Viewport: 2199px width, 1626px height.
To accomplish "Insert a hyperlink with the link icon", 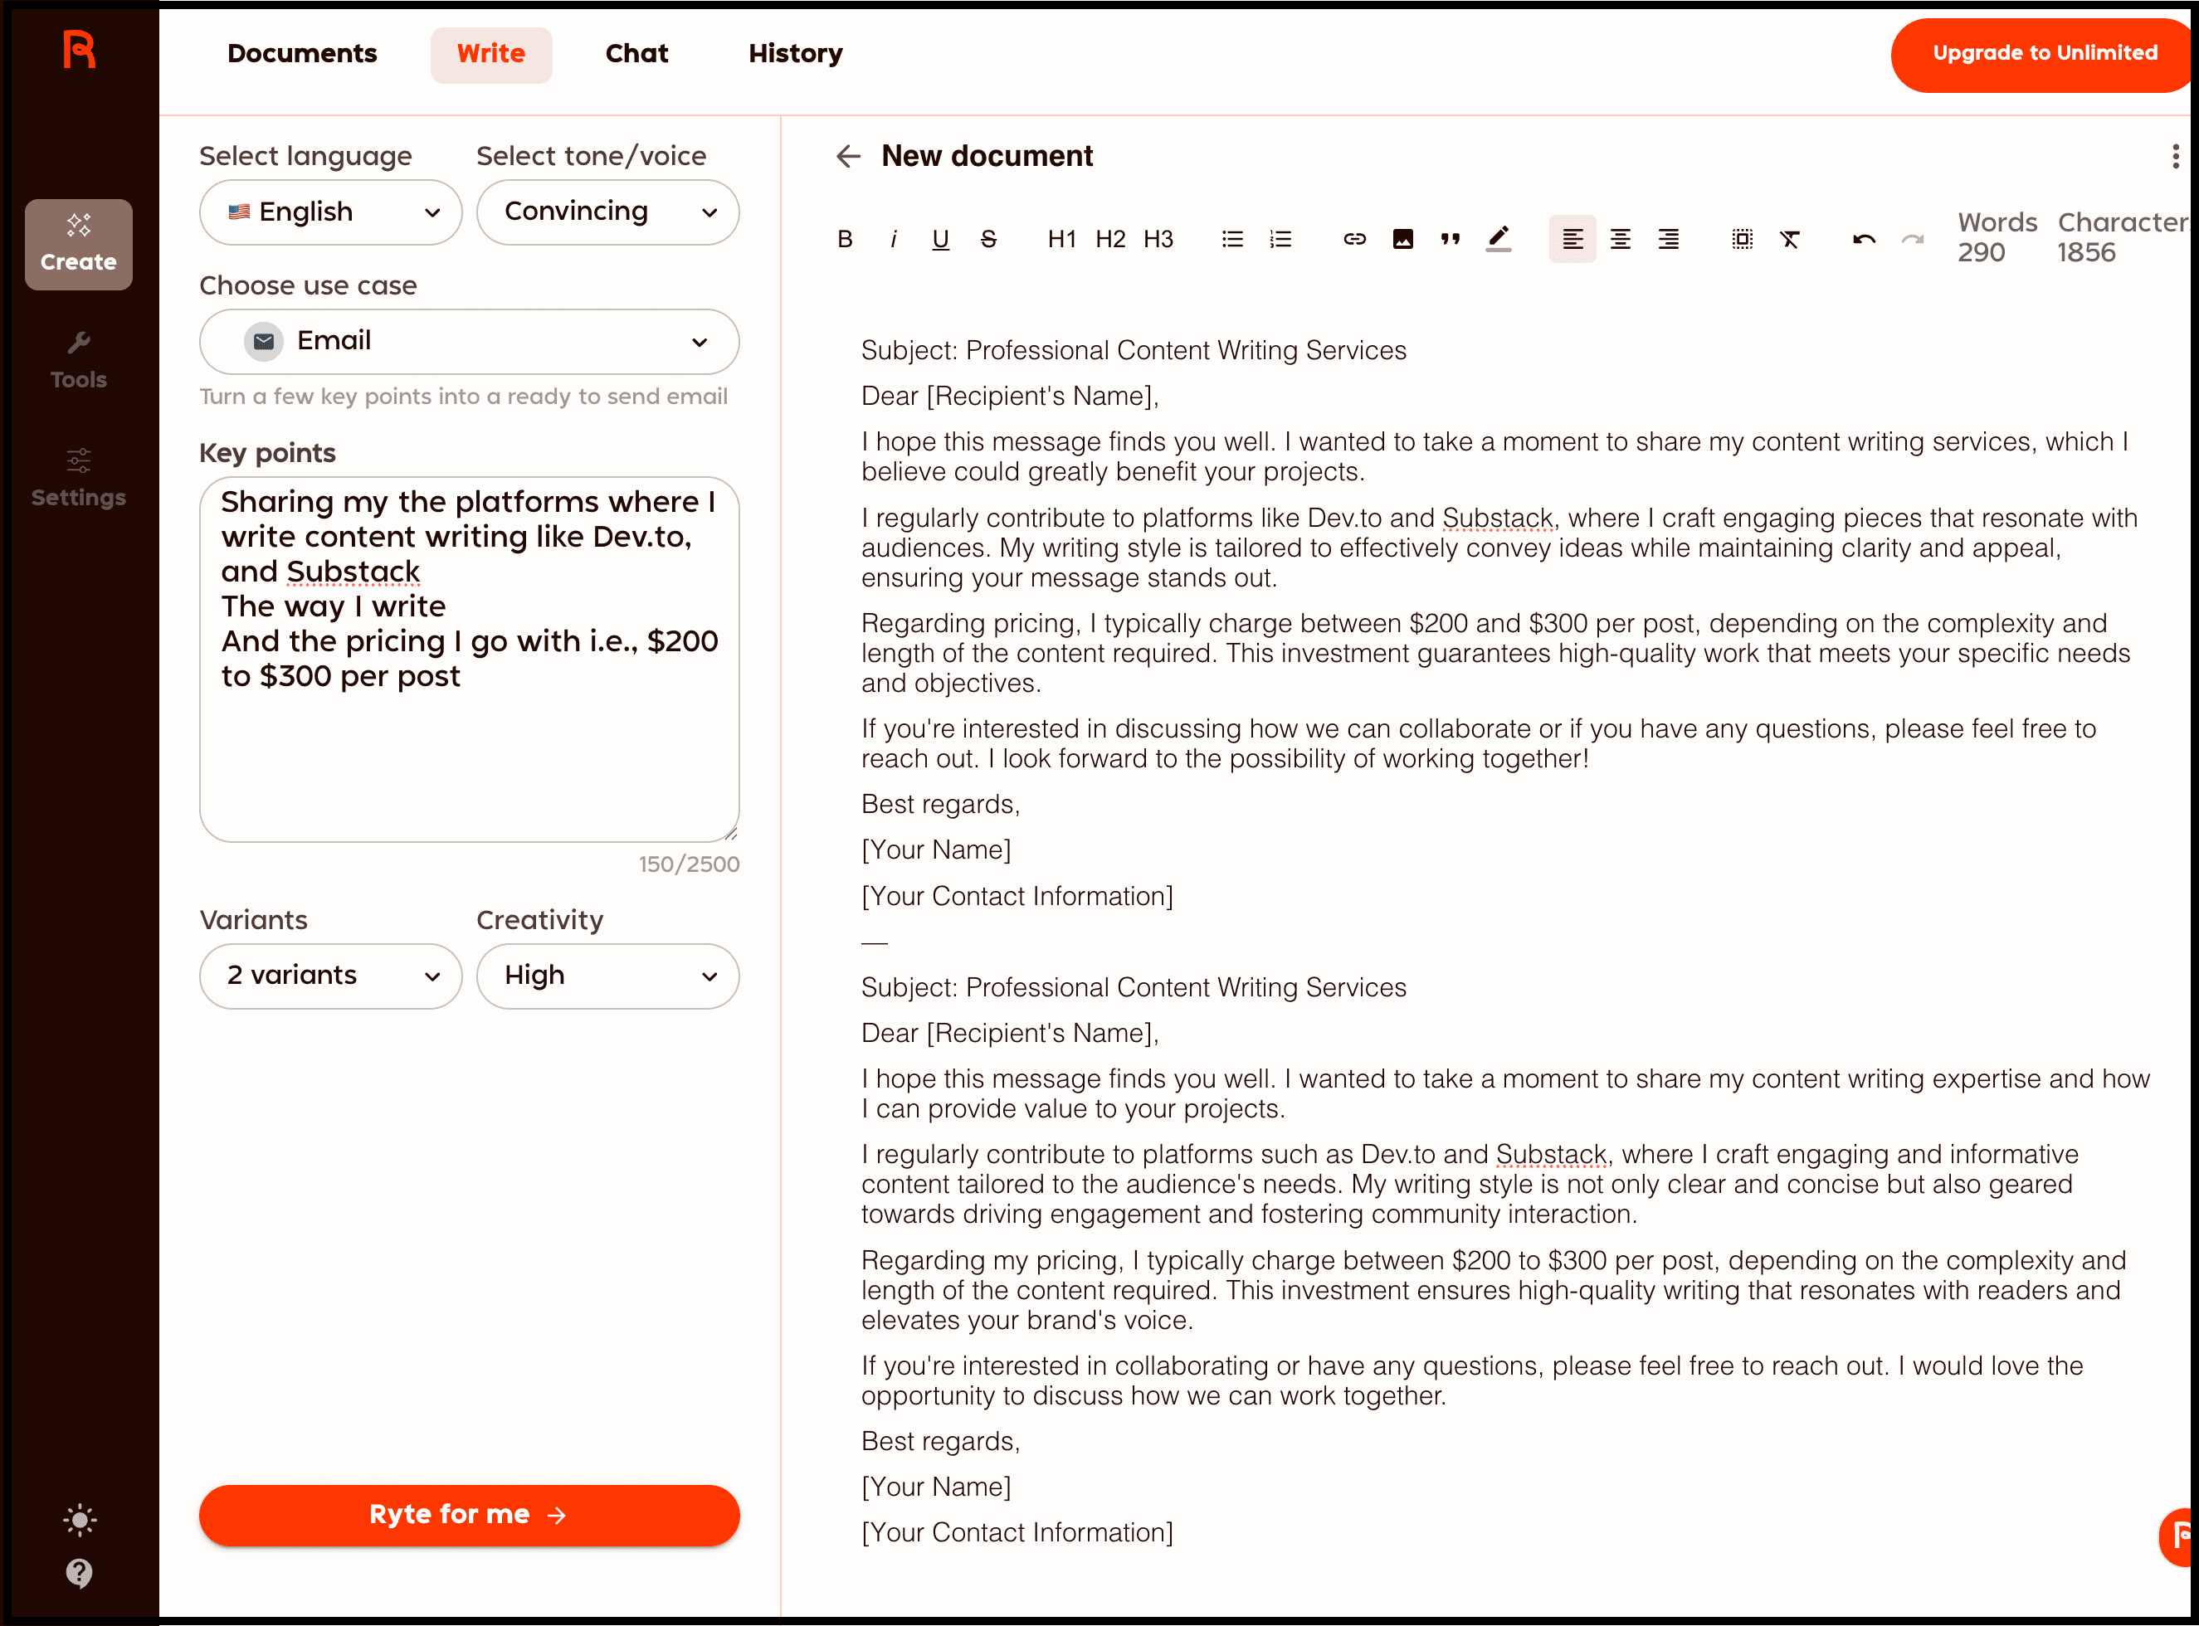I will click(x=1354, y=239).
